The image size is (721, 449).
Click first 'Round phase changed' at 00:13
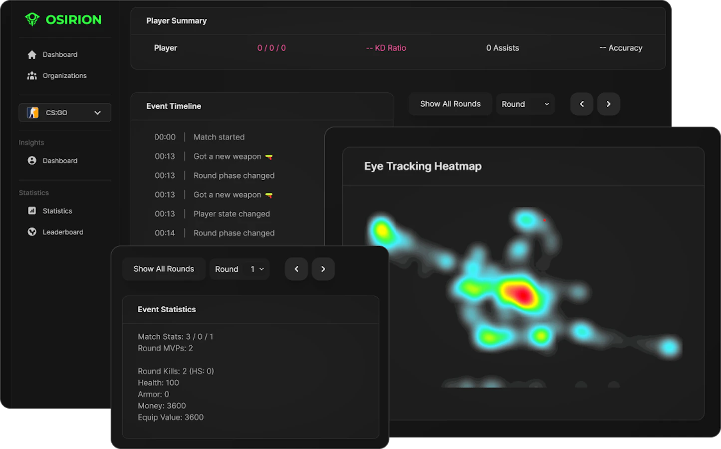[234, 176]
